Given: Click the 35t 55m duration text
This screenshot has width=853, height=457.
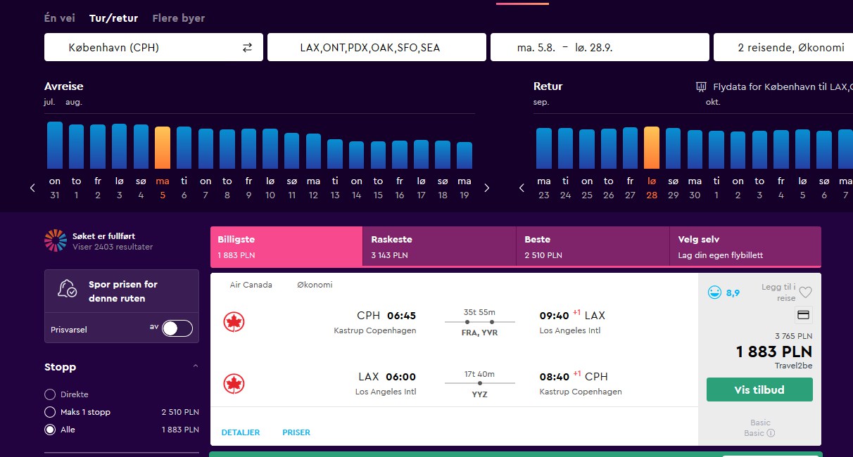Looking at the screenshot, I should pos(479,312).
